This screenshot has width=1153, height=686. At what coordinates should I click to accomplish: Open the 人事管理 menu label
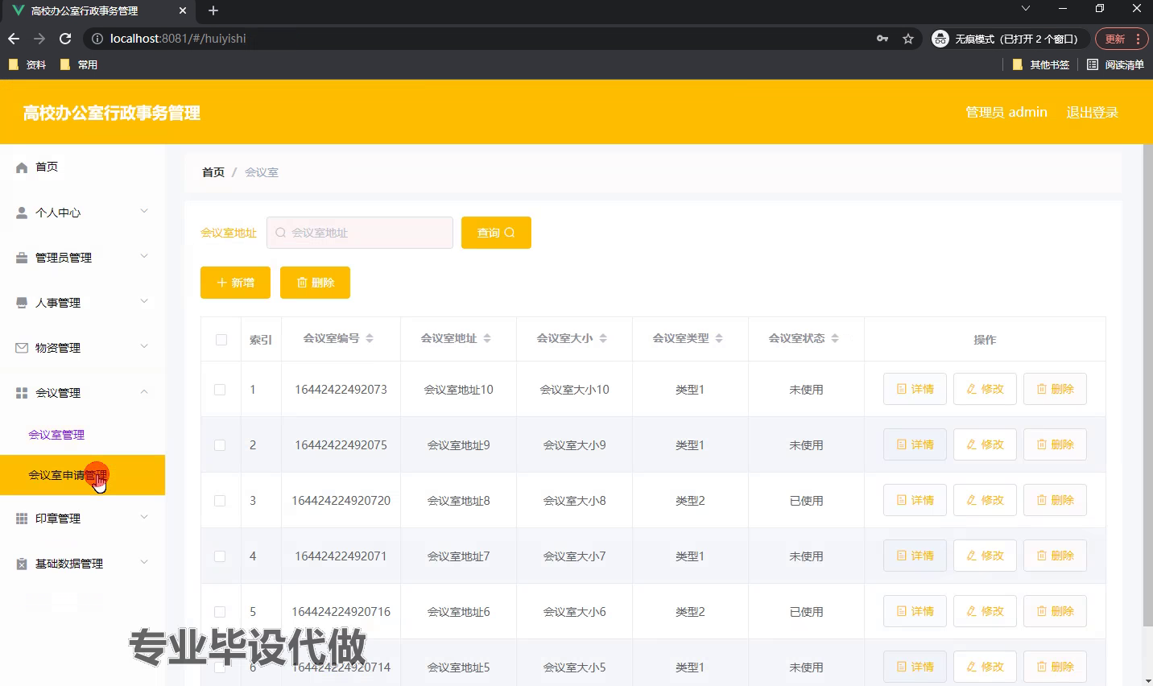[58, 303]
